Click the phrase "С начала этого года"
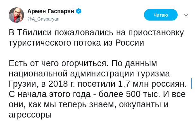This screenshot has width=195, height=123. [49, 94]
